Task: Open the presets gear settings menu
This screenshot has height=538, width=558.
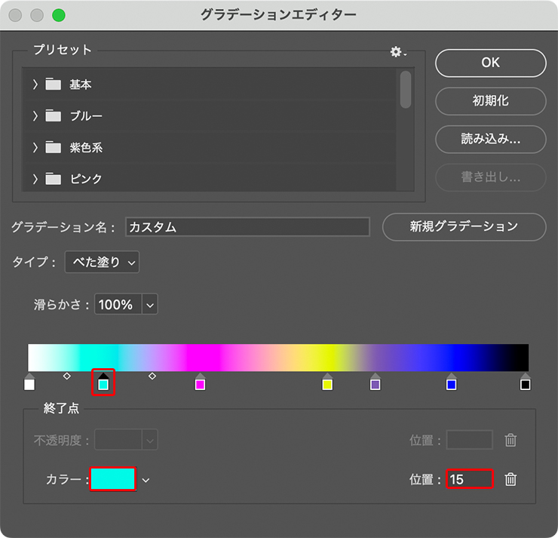Action: 397,51
